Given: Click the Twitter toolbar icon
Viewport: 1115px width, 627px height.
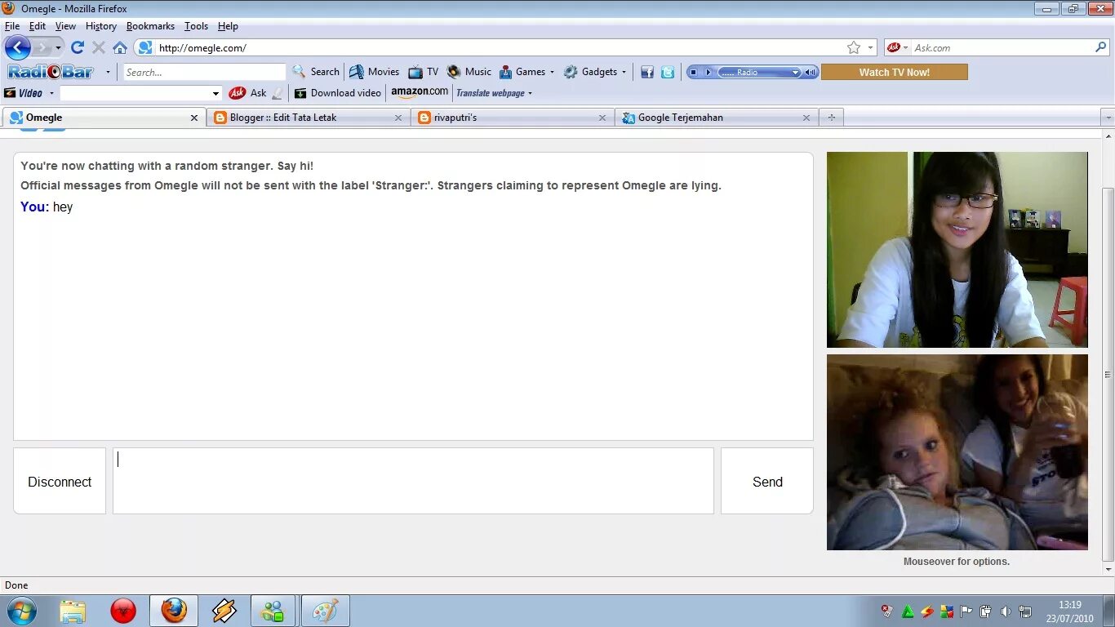Looking at the screenshot, I should tap(668, 72).
